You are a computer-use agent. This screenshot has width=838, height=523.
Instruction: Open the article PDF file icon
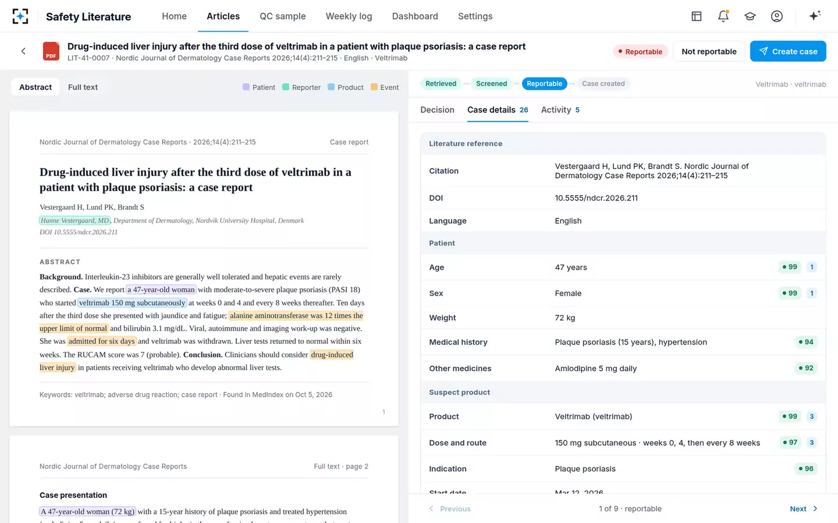[x=51, y=51]
